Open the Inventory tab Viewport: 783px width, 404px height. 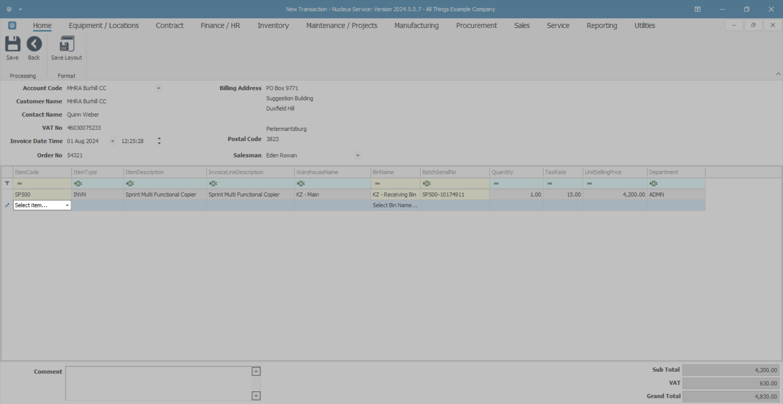(x=273, y=25)
